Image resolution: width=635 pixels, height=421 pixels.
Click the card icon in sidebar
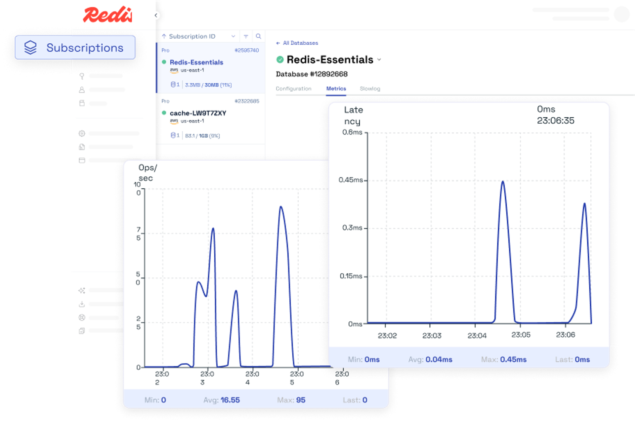coord(82,160)
